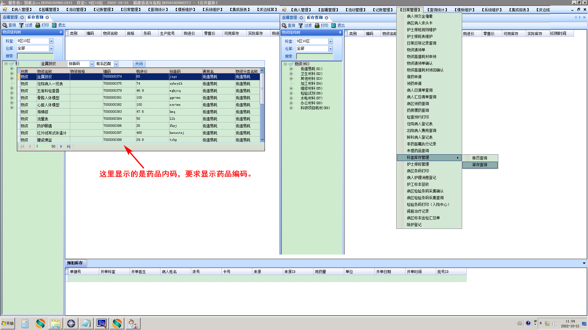The width and height of the screenshot is (588, 330).
Task: Click the compass icon in the taskbar
Action: (71, 323)
